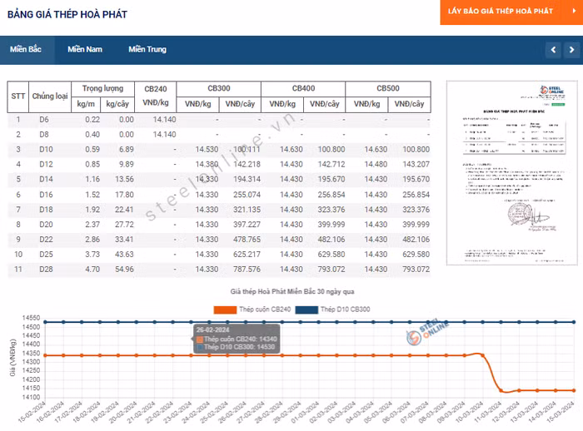Click the Chủng loại column header
The image size is (583, 431).
pyautogui.click(x=50, y=97)
